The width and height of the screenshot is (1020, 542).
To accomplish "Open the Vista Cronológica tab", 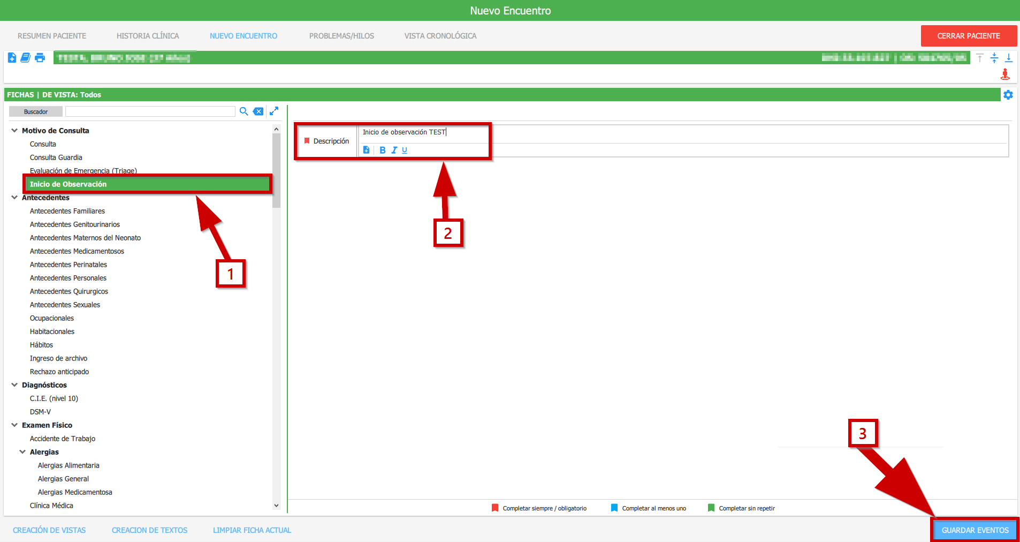I will point(440,36).
